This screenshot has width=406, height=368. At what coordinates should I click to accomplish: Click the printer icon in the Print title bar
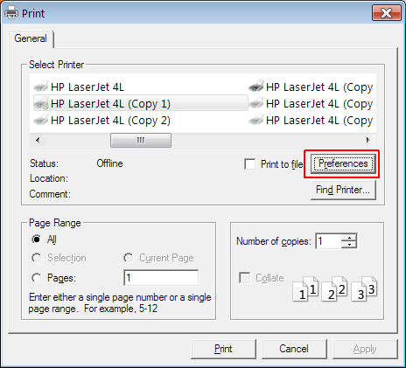[x=11, y=13]
